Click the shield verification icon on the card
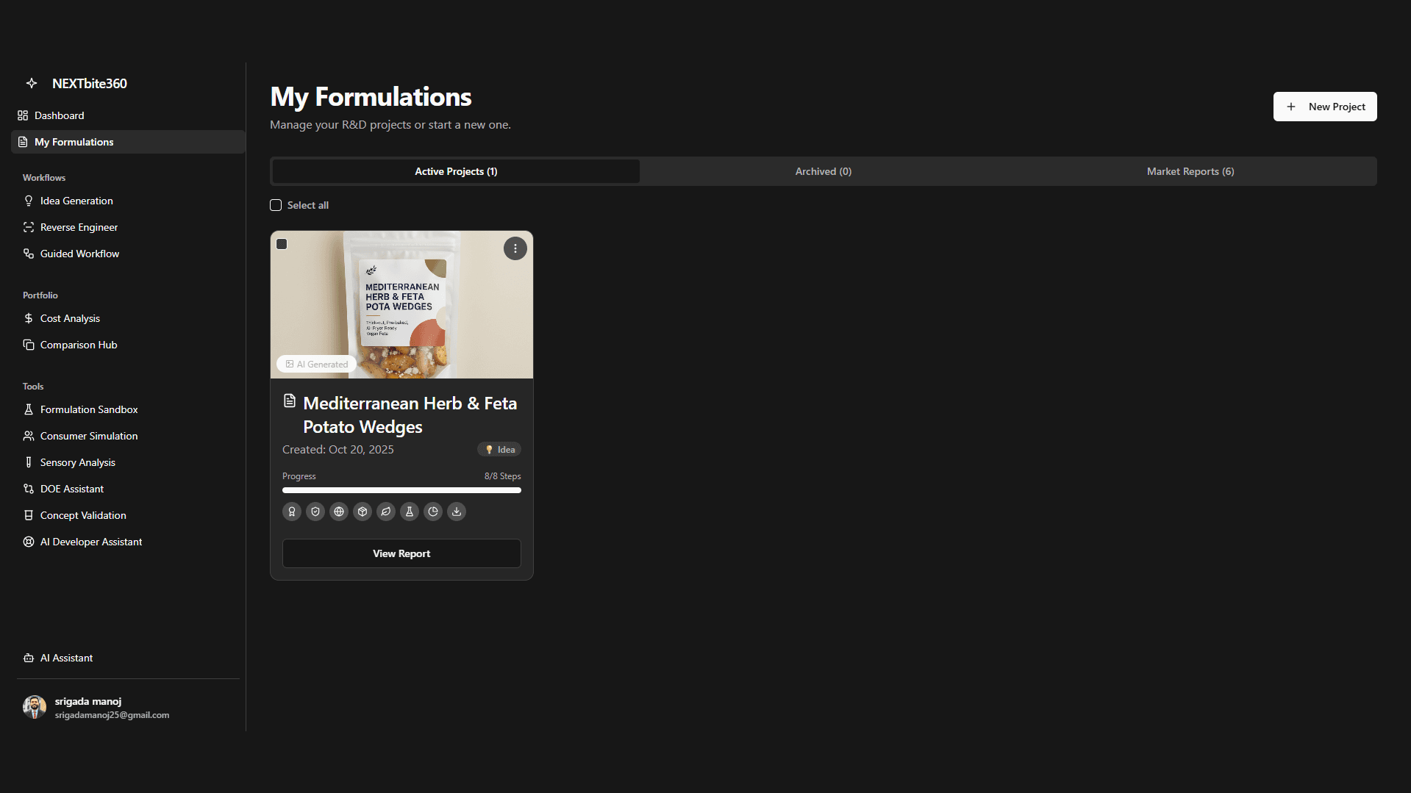The image size is (1411, 793). [x=315, y=512]
